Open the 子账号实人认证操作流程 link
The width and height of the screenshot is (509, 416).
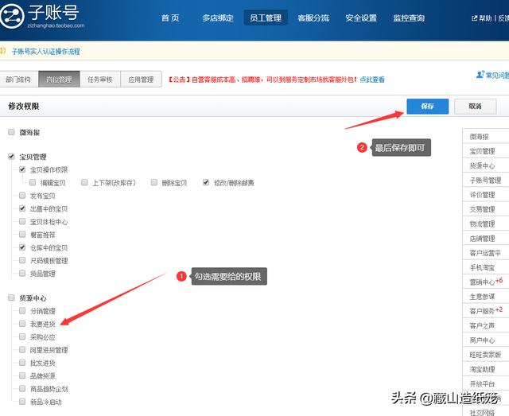pyautogui.click(x=46, y=51)
